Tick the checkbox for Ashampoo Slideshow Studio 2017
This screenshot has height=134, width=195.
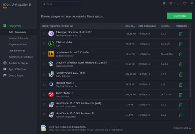pos(45,33)
